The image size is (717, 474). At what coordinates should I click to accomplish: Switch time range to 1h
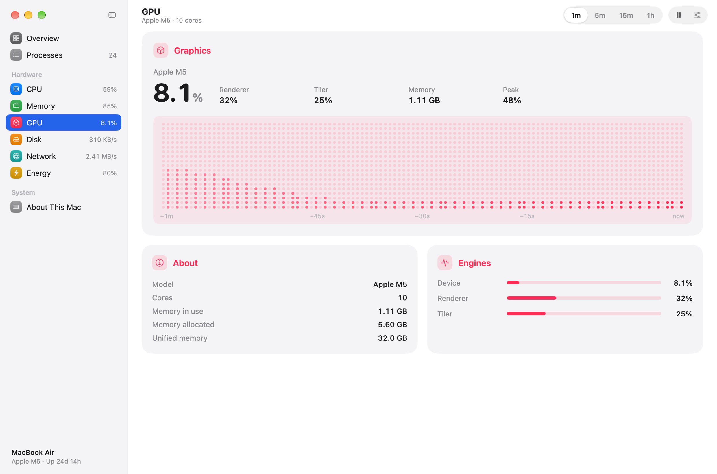650,15
